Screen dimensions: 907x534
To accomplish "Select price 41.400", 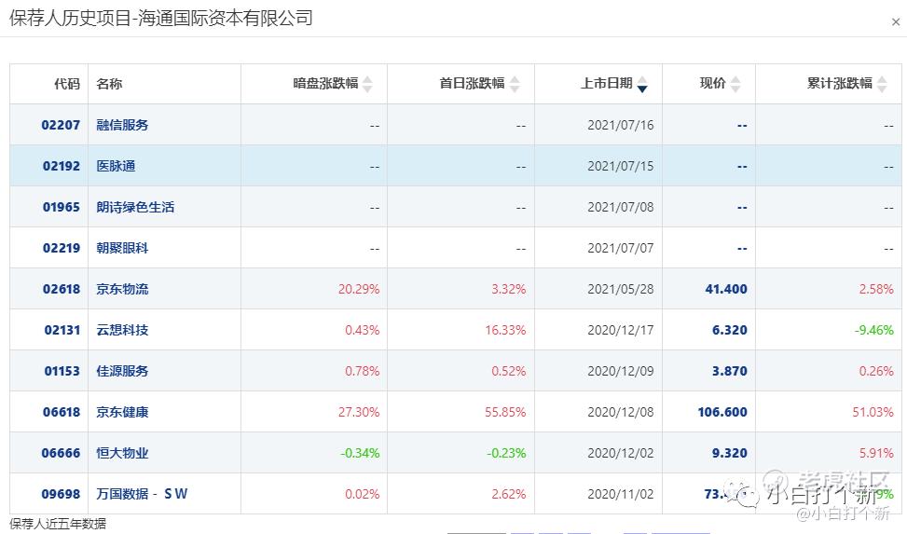I will [x=726, y=289].
